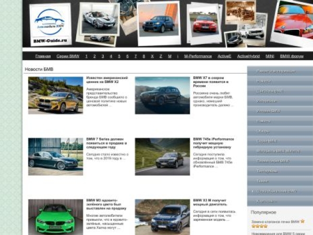Open the BMW X7 article thumbnail
This screenshot has width=313, height=235.
point(162,96)
